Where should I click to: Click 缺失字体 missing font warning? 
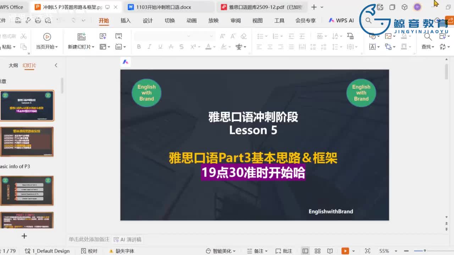click(x=121, y=251)
